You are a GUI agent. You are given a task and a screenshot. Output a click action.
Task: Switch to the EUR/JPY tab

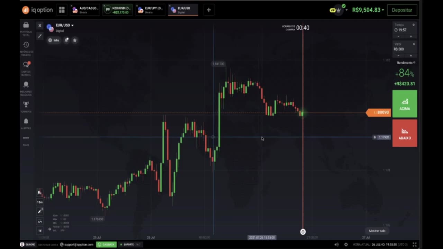[x=151, y=10]
